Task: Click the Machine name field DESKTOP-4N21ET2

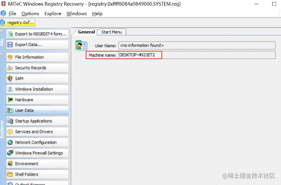Action: tap(197, 55)
